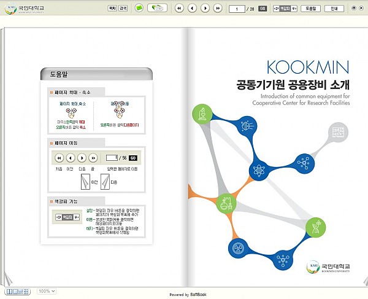Click the 인쇄 print button
This screenshot has width=368, height=299.
[334, 9]
